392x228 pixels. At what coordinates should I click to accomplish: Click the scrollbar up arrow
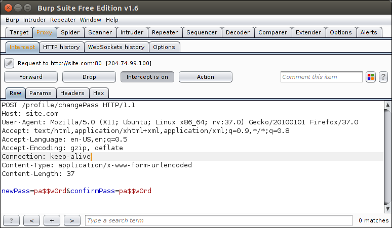(x=387, y=105)
